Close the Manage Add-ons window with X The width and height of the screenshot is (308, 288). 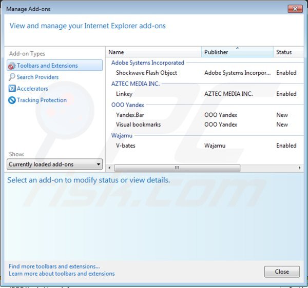click(295, 9)
